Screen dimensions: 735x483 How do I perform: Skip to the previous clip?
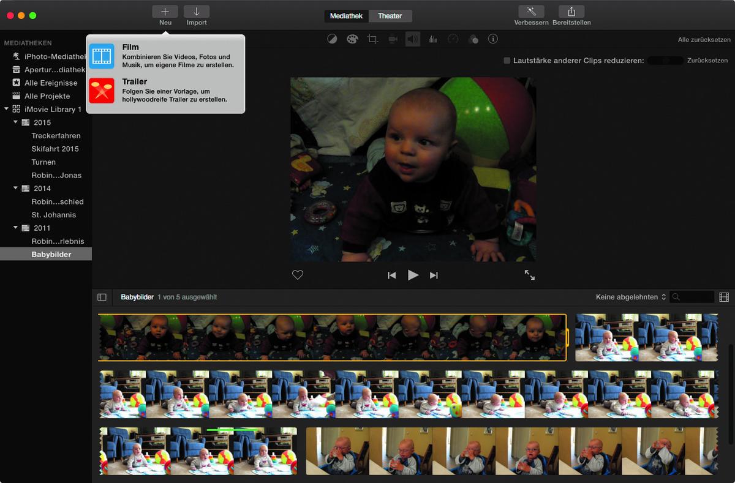(x=392, y=275)
